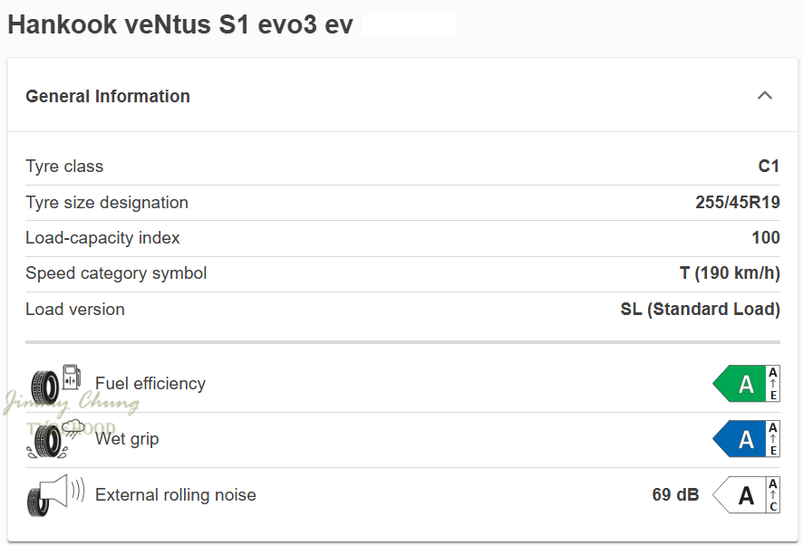Screen dimensions: 803x545
Task: Click the Tyre class C1 value
Action: [x=769, y=167]
